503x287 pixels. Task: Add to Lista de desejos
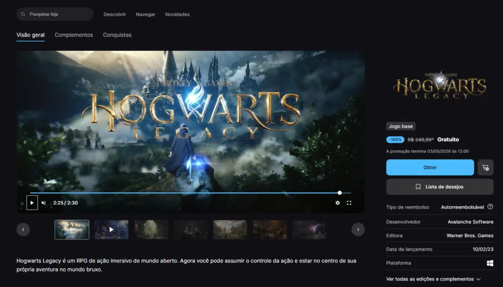(x=440, y=187)
